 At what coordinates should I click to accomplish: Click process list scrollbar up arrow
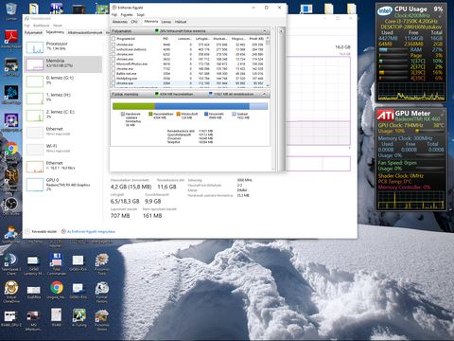pos(268,38)
